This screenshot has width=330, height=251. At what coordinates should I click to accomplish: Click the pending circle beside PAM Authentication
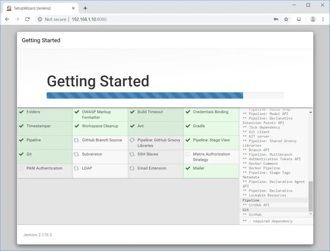(21, 168)
